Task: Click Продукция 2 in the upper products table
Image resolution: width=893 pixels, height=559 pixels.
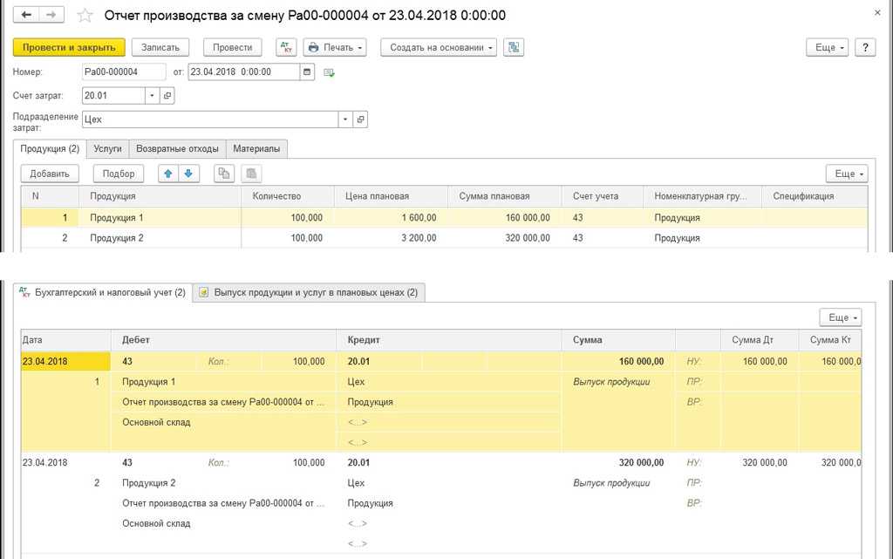Action: tap(117, 238)
